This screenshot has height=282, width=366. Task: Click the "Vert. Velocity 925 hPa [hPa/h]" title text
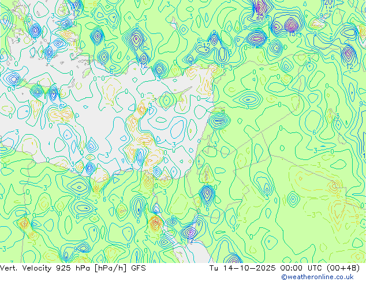tap(64, 268)
